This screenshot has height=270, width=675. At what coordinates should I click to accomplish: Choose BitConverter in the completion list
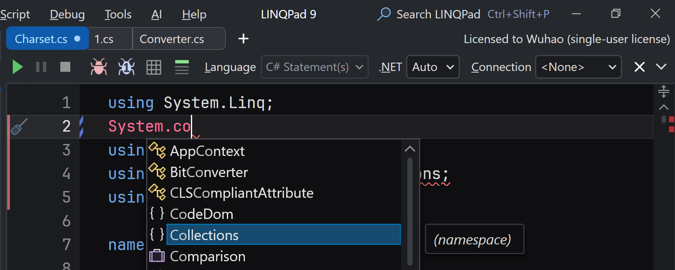pos(209,172)
